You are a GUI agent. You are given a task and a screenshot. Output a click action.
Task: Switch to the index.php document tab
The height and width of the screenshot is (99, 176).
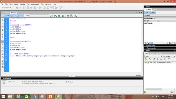click(x=5, y=13)
